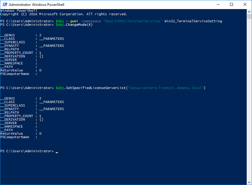Click the 'Windows PowerShell' banner line

click(19, 11)
